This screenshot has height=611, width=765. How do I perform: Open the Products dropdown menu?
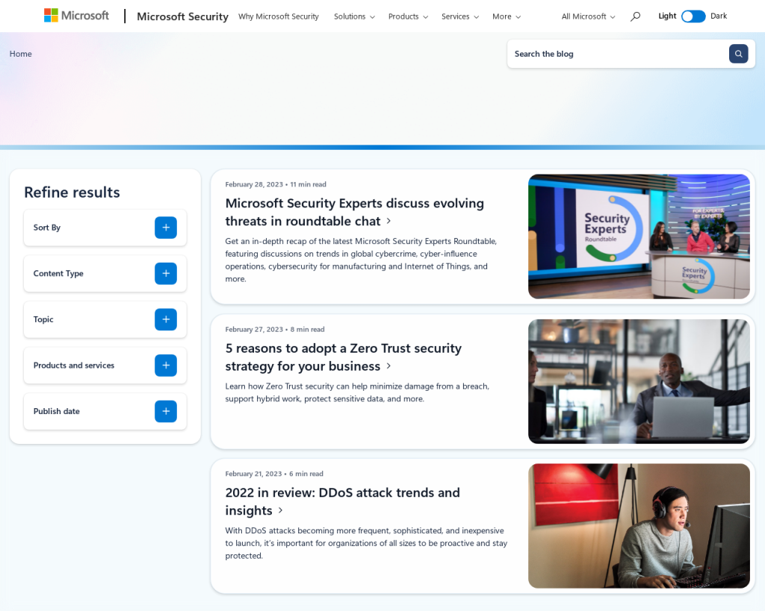click(x=408, y=16)
